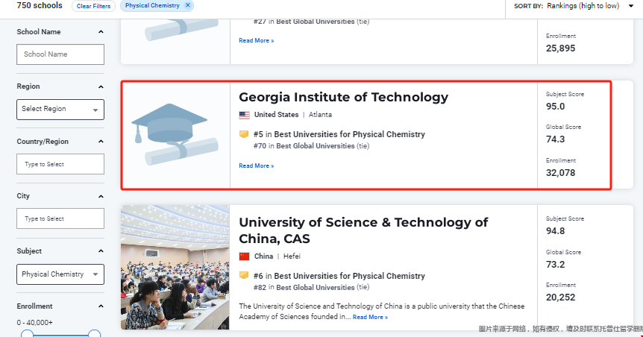Click the left enrollment slider handle

[x=27, y=334]
